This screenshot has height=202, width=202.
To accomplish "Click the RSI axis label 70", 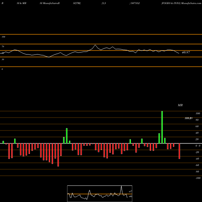I will [3, 46].
